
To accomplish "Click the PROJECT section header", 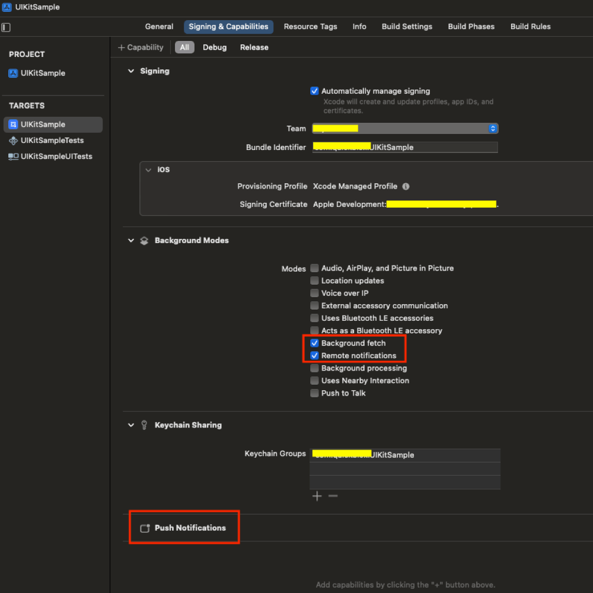I will (x=27, y=55).
